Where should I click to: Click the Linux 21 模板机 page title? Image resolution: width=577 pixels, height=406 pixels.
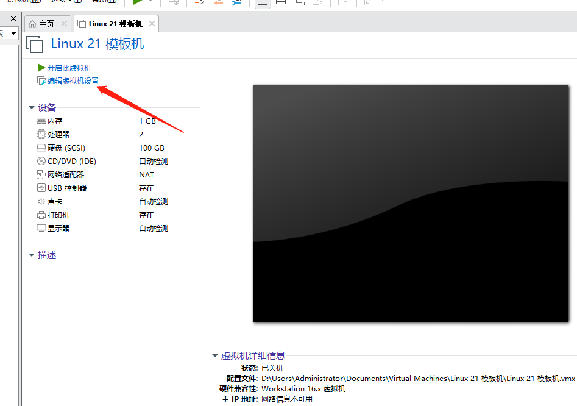(x=97, y=44)
